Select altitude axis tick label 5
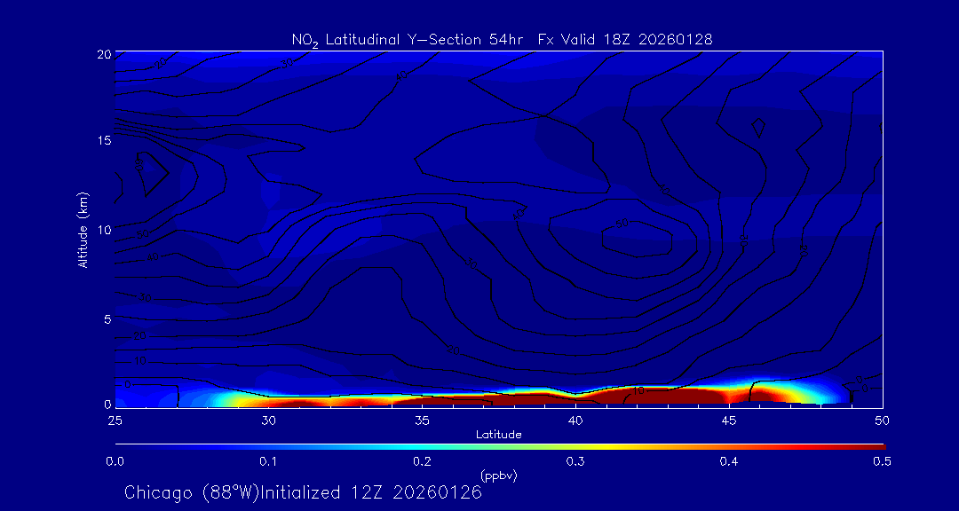This screenshot has height=511, width=959. 107,319
